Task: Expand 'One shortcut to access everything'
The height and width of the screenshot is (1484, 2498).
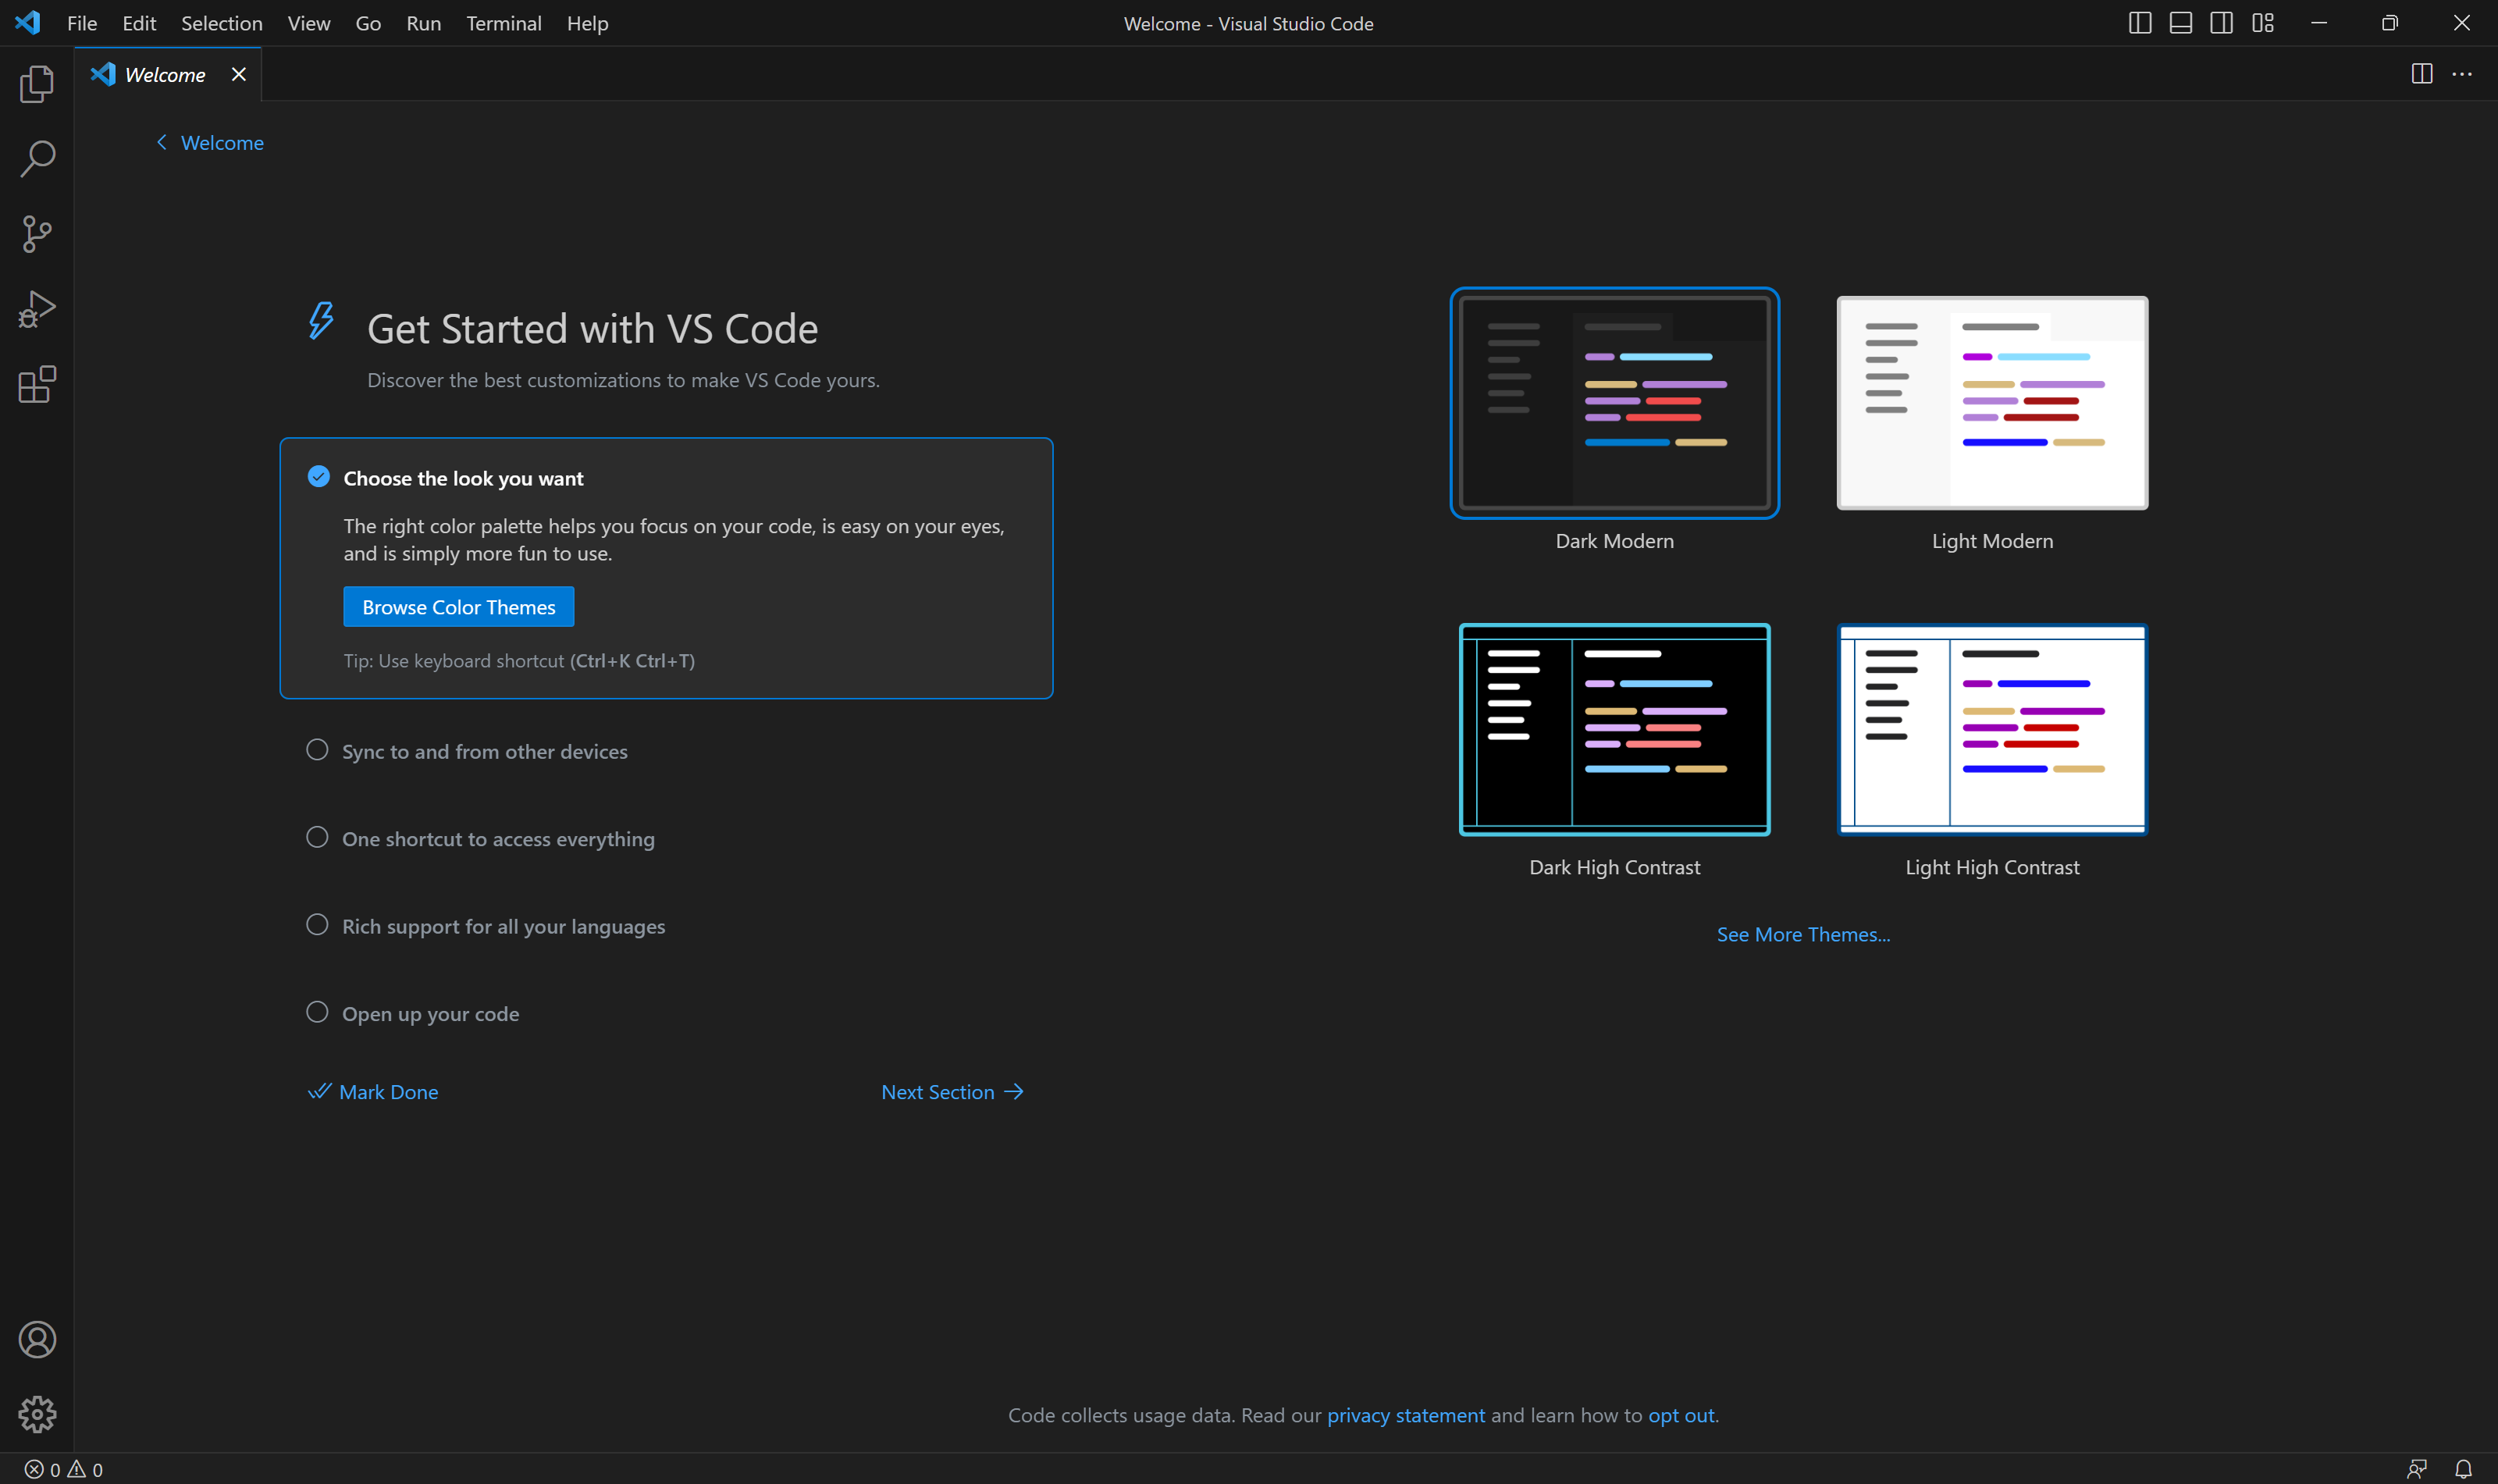Action: [x=498, y=838]
